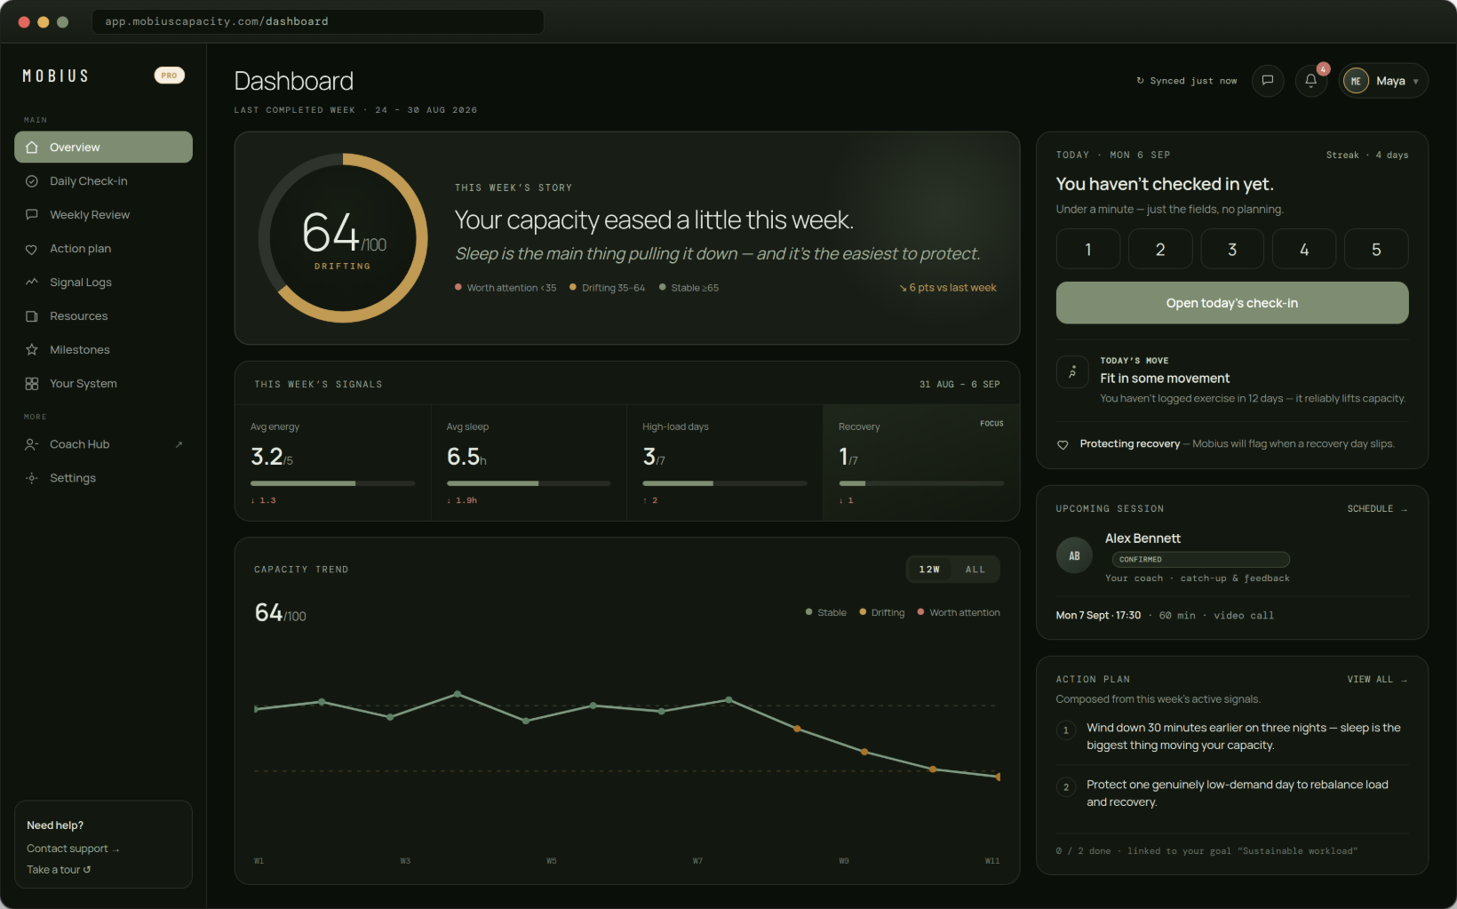Select check-in rating 5
The height and width of the screenshot is (909, 1457).
coord(1376,249)
